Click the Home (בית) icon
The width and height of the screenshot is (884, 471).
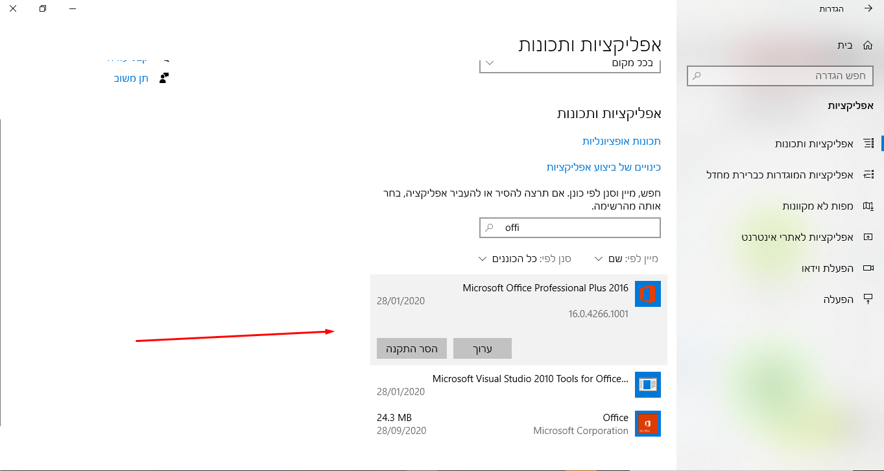(868, 45)
